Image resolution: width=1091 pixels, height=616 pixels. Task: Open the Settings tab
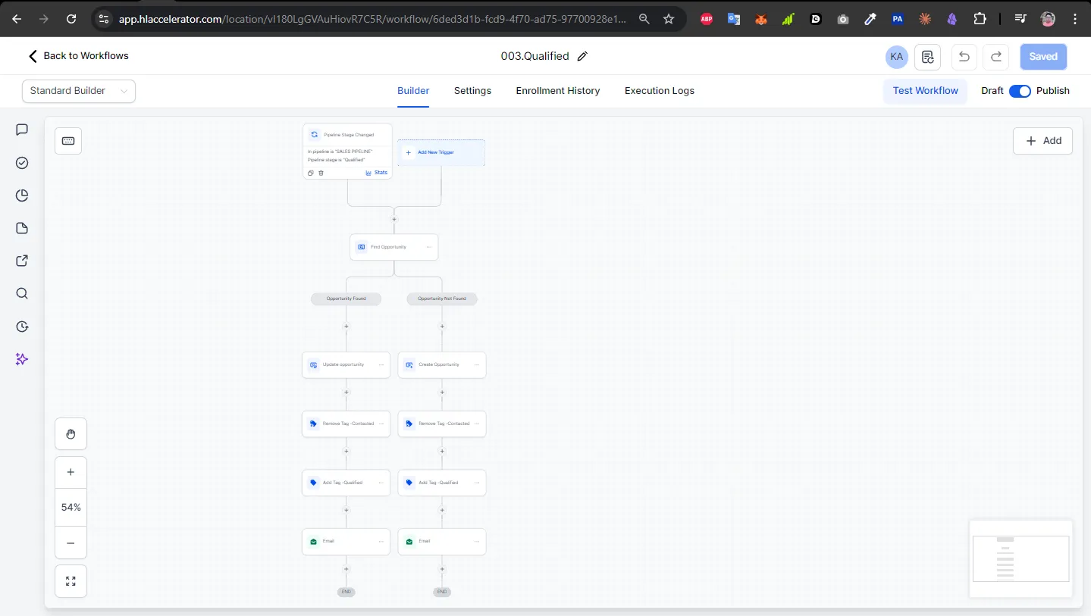click(x=472, y=91)
